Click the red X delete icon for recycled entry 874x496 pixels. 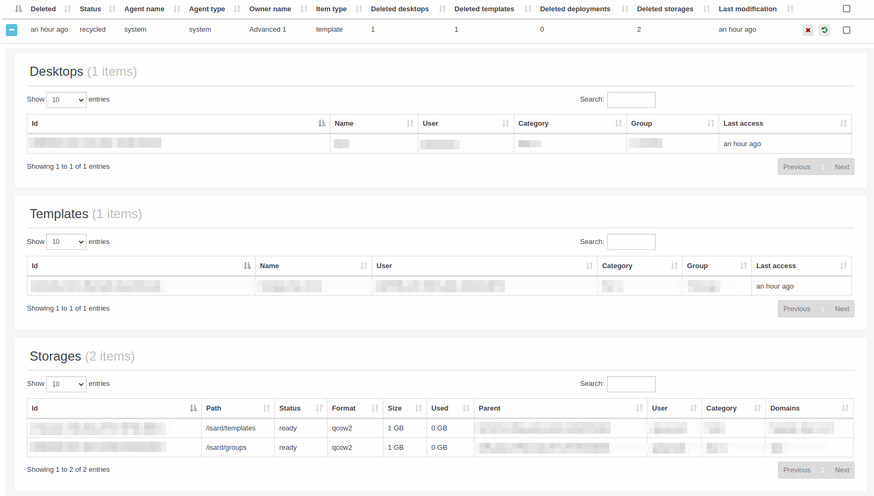807,30
